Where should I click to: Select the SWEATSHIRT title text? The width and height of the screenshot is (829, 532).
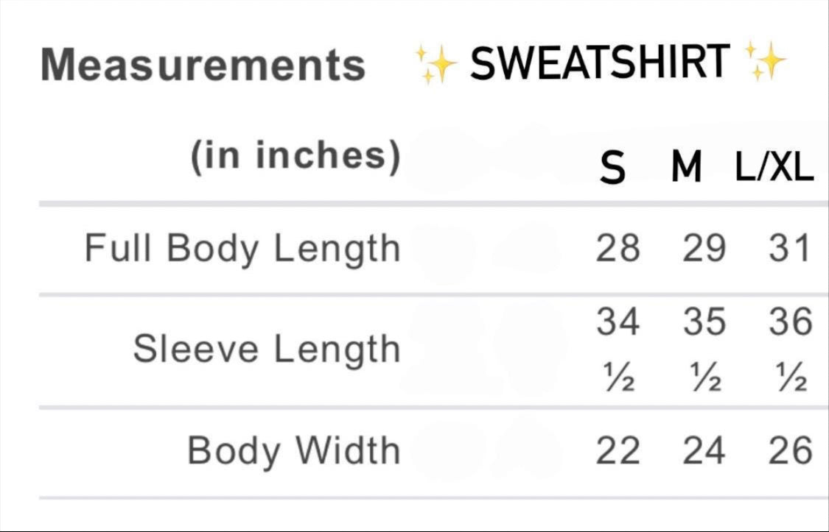(600, 63)
